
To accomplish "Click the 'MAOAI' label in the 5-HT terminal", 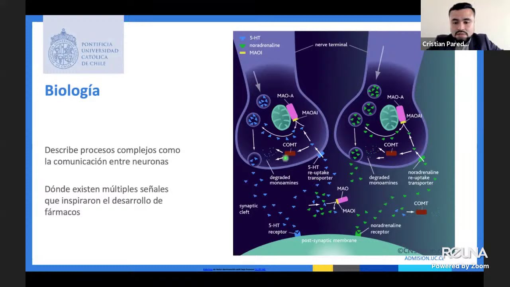I will pyautogui.click(x=310, y=113).
